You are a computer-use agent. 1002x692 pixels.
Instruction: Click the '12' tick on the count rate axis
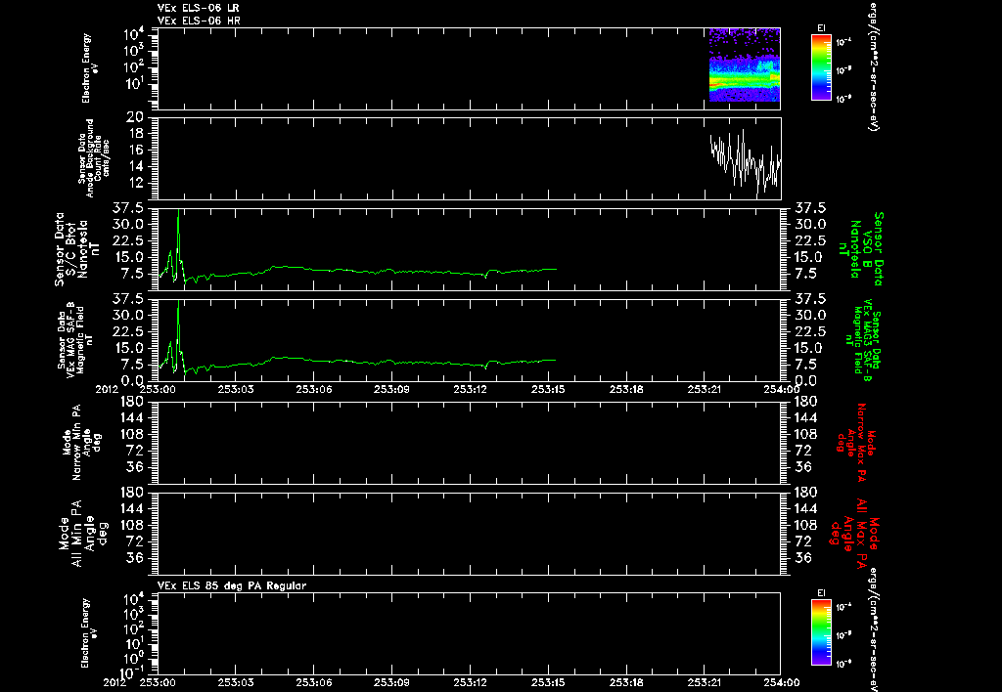point(135,183)
